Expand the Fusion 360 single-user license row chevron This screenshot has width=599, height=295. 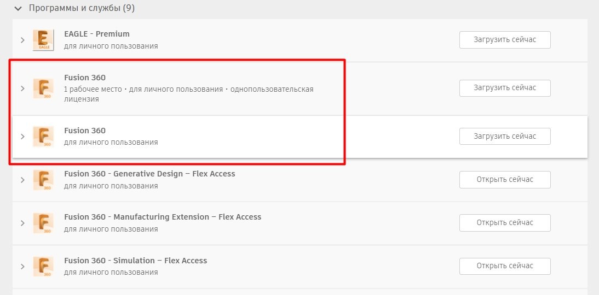pos(22,88)
